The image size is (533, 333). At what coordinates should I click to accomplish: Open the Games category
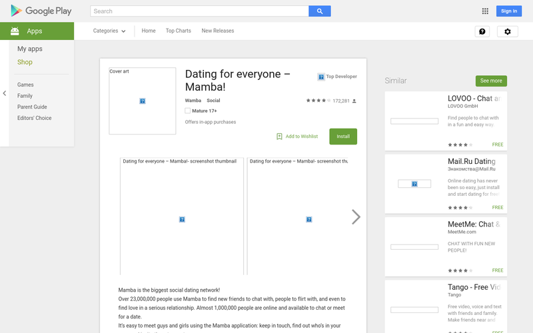25,85
